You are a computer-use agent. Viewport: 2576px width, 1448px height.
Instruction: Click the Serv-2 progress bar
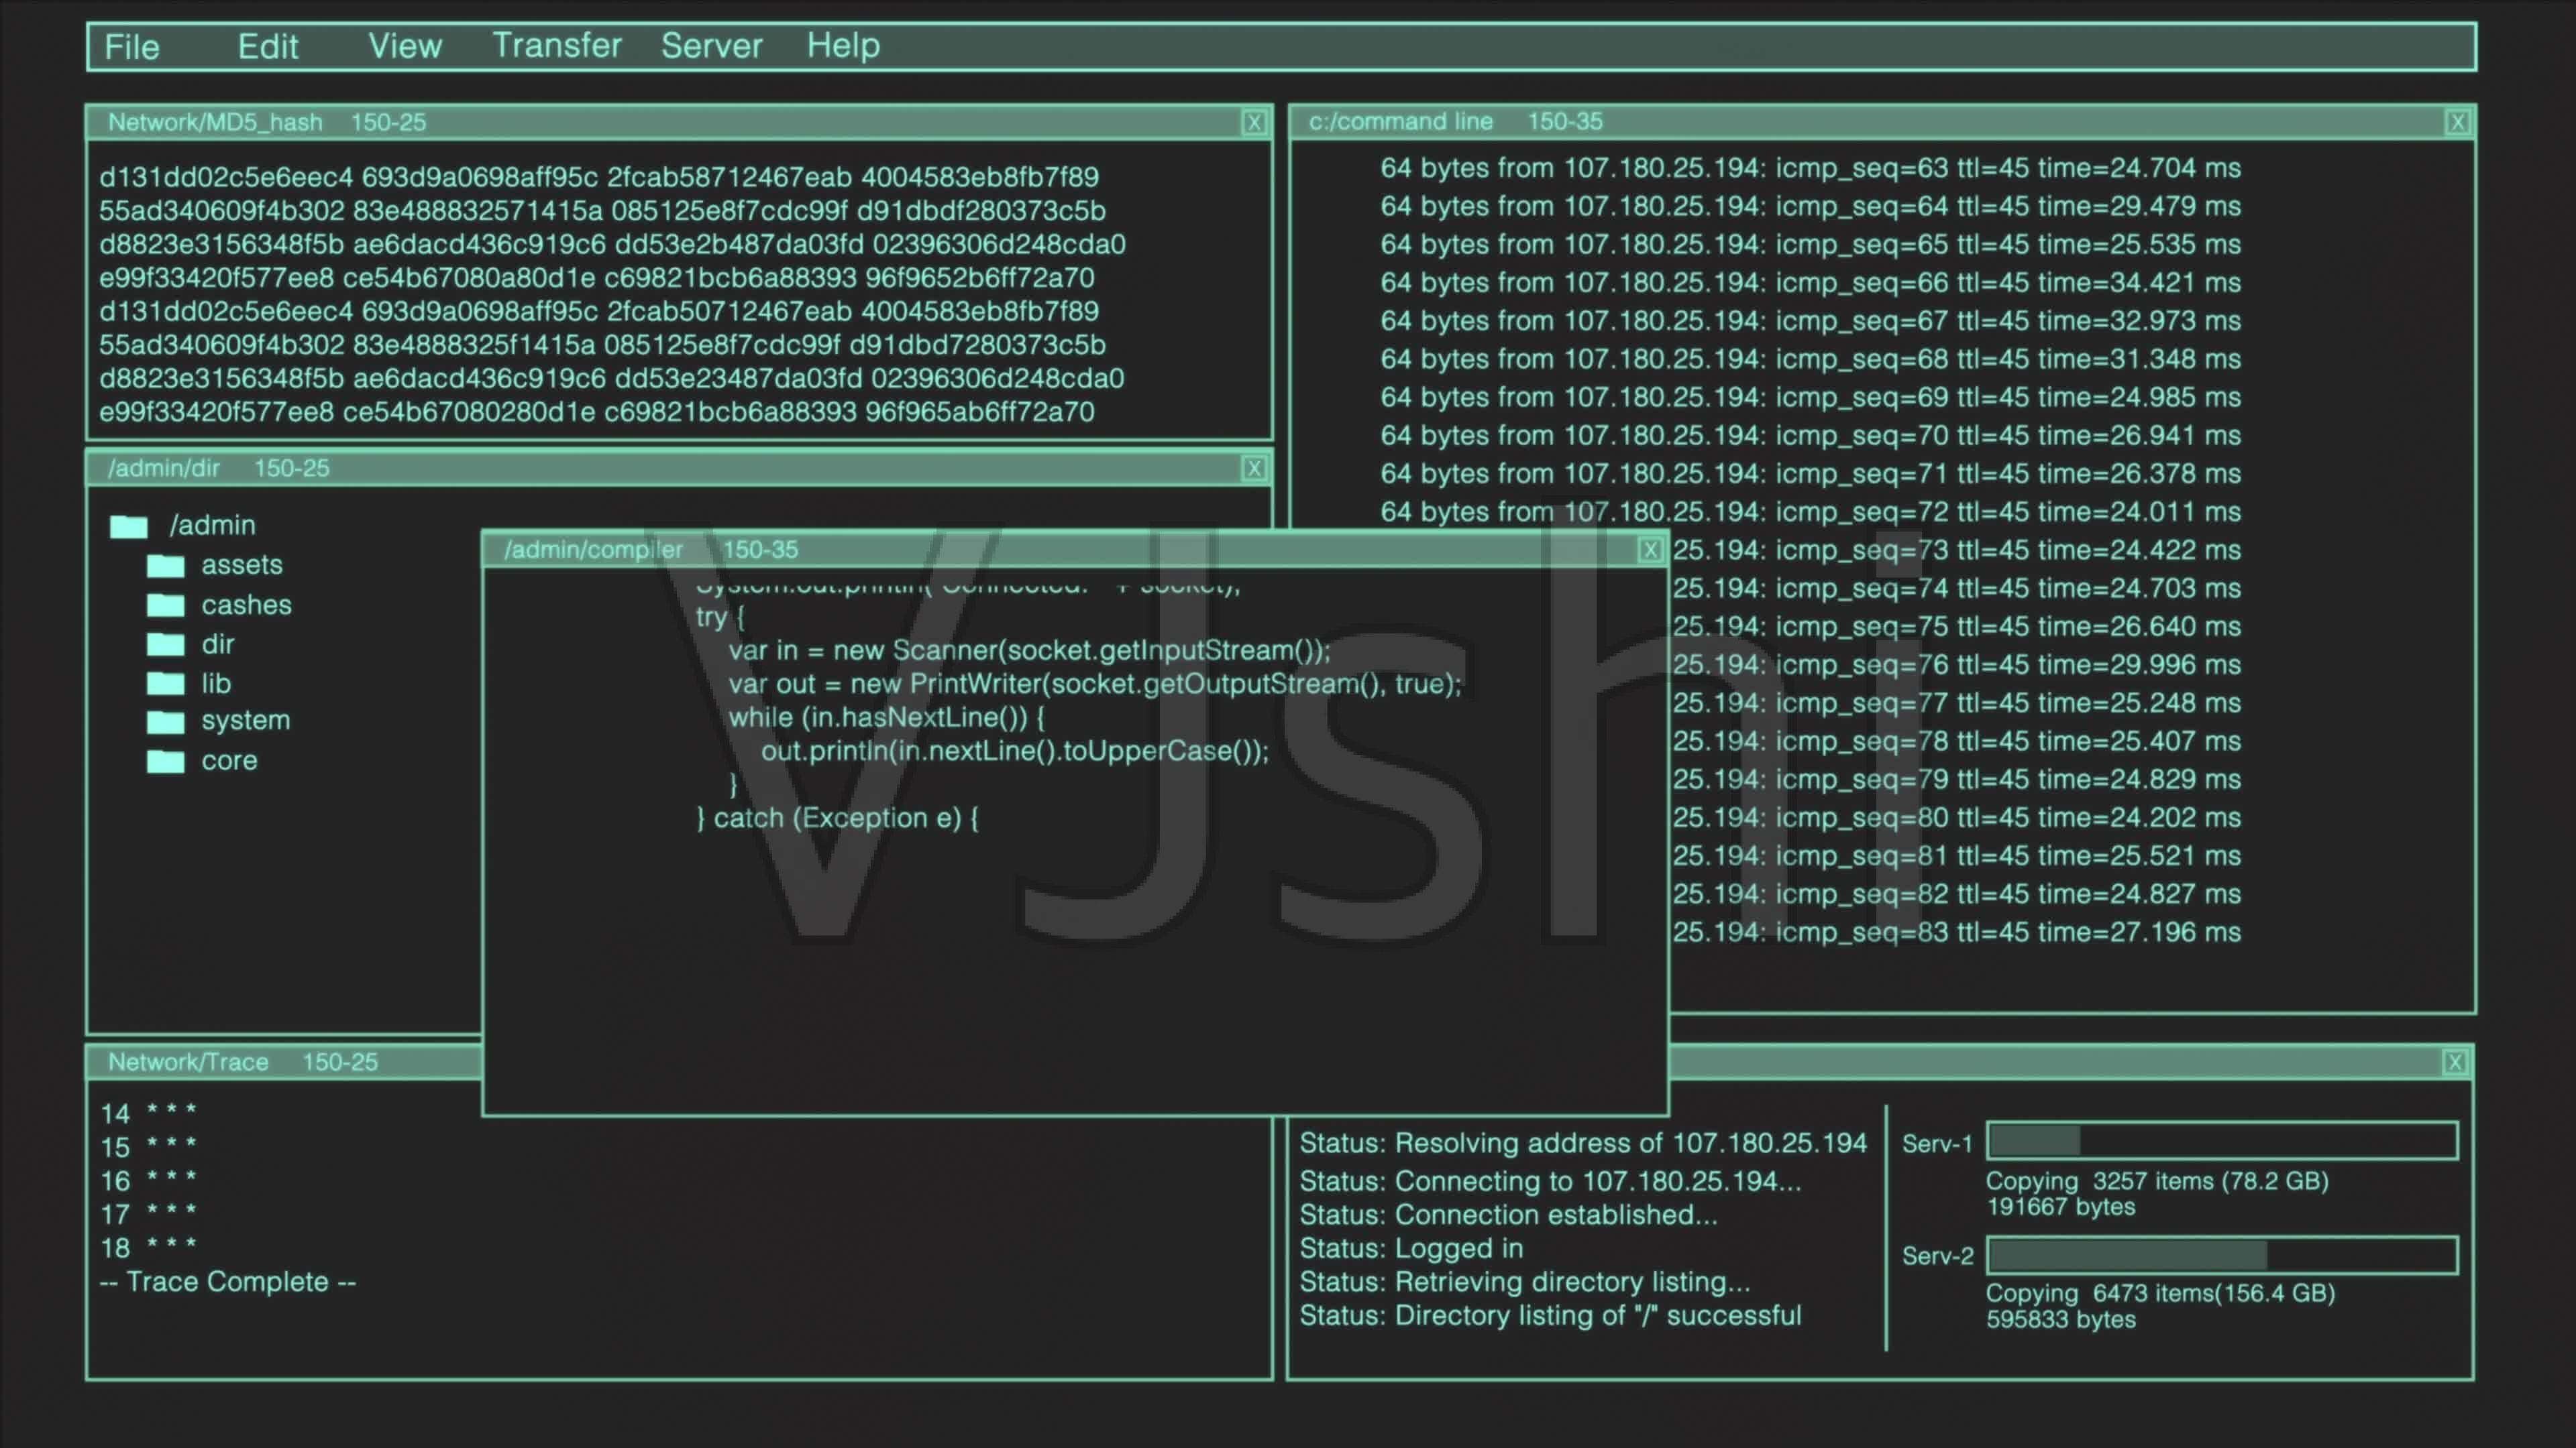point(2222,1254)
